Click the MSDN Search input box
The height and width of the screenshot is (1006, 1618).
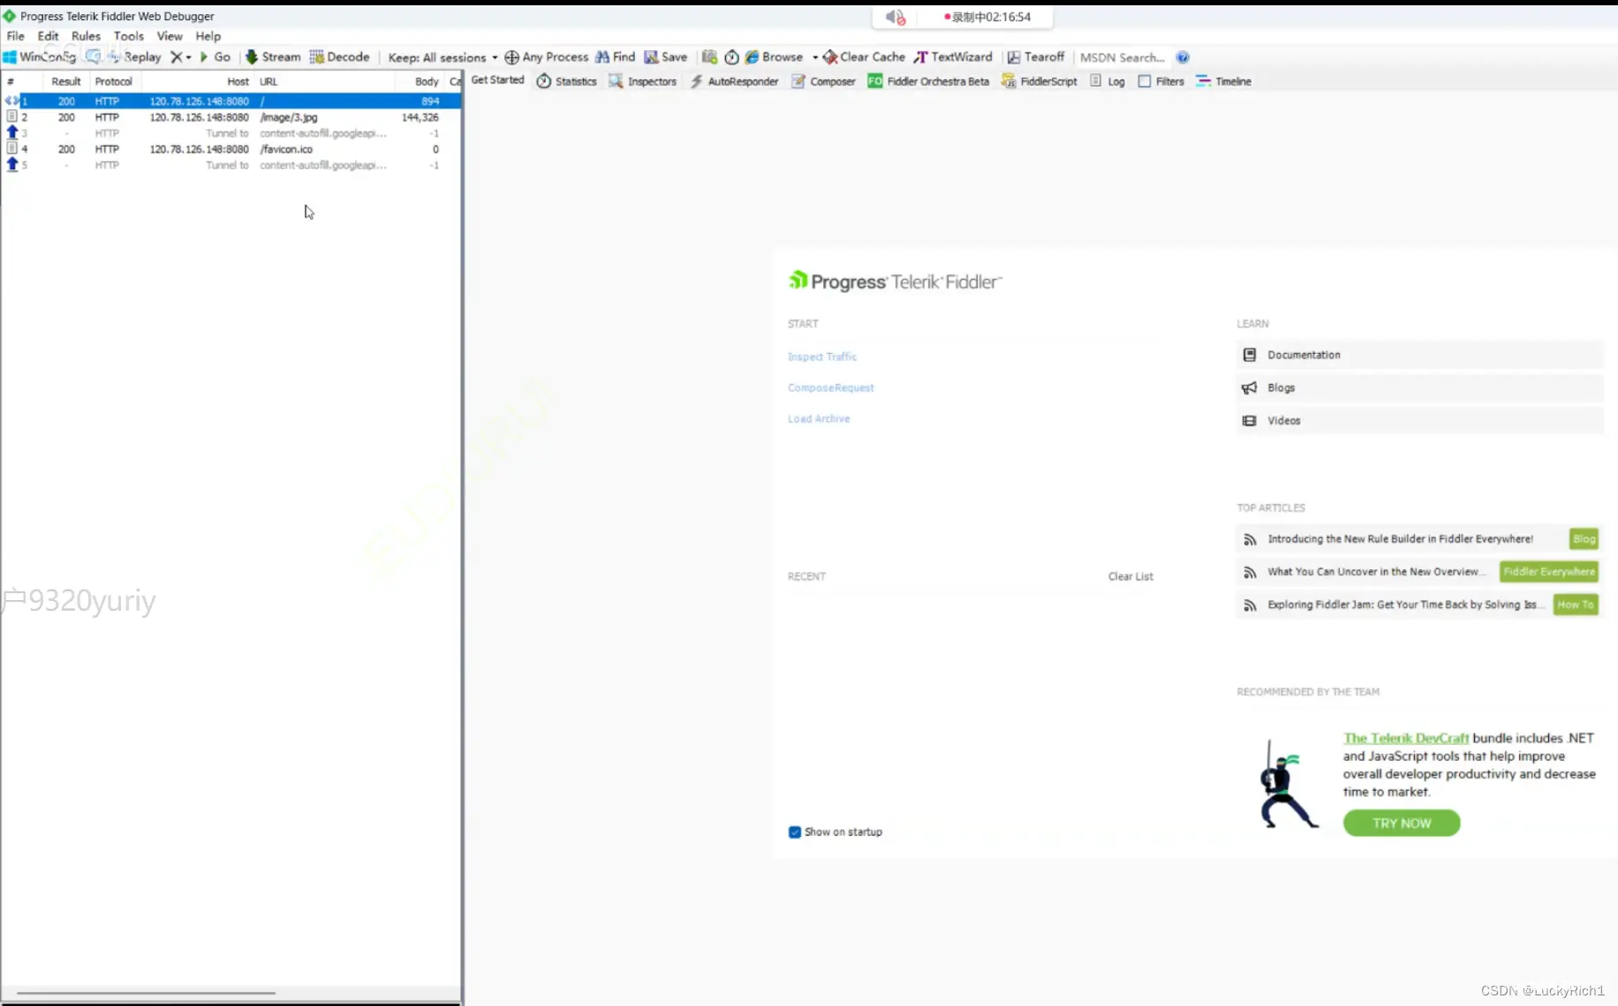click(1123, 57)
